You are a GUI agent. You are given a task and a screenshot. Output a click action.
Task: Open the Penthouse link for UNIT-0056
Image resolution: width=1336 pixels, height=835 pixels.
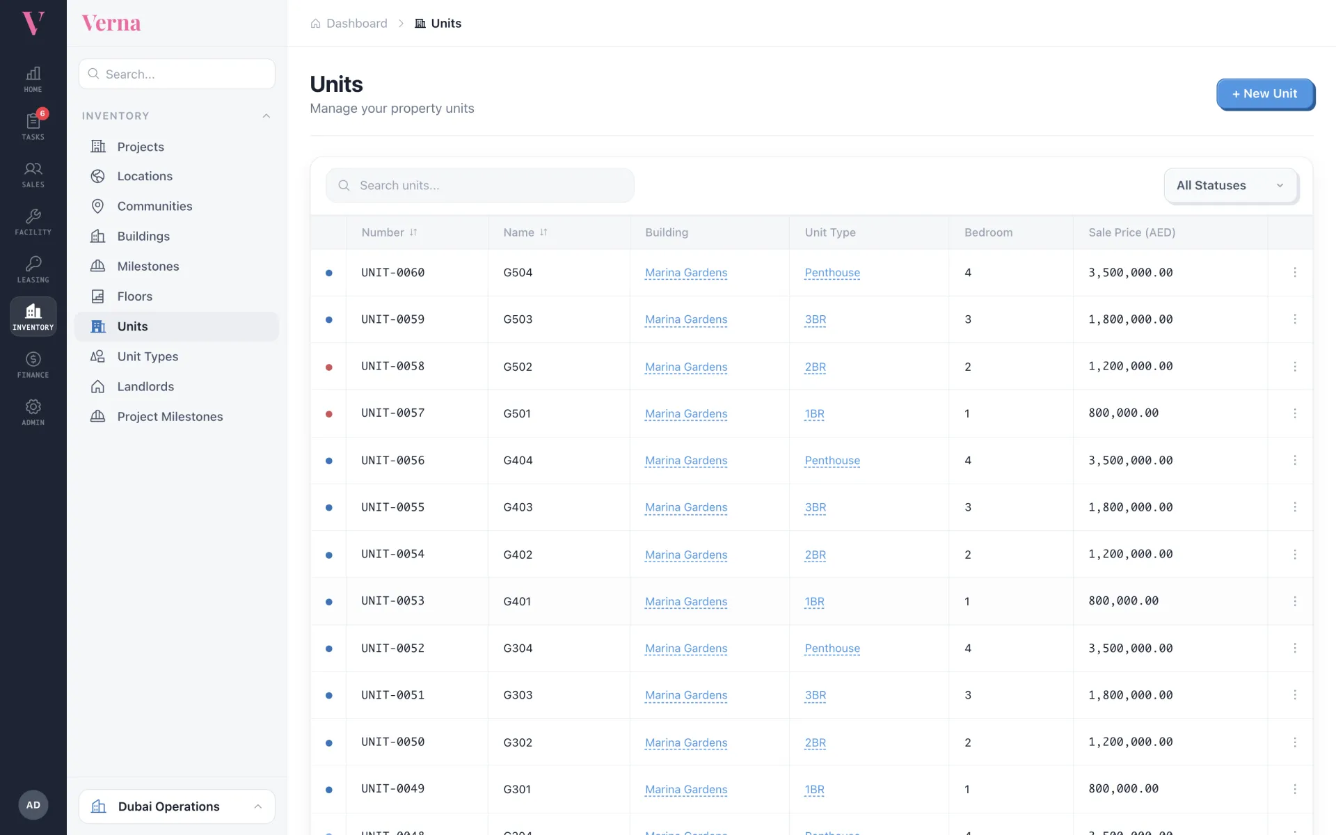tap(832, 461)
